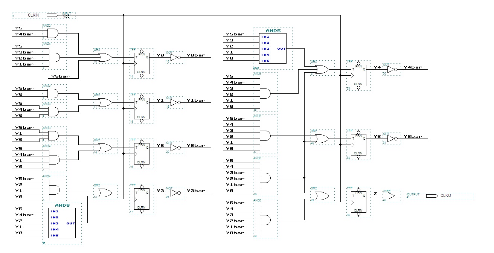Image resolution: width=494 pixels, height=253 pixels.
Task: Select the WIRE buffer before CLKO
Action: pyautogui.click(x=391, y=196)
